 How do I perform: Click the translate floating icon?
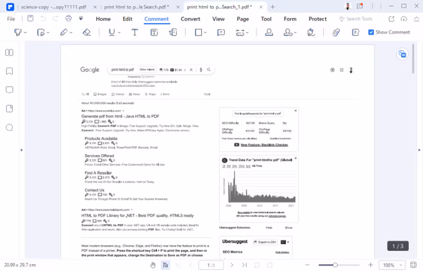click(402, 54)
